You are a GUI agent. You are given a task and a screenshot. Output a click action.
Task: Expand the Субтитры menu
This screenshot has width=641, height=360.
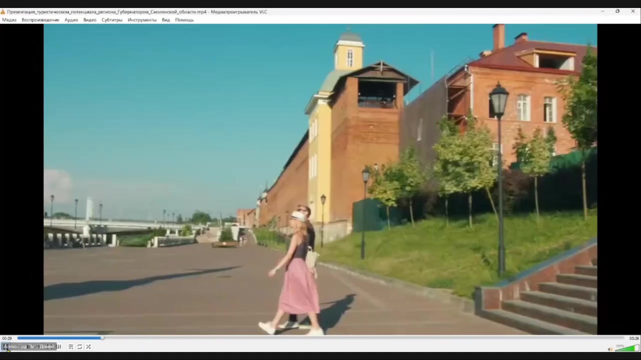(112, 20)
